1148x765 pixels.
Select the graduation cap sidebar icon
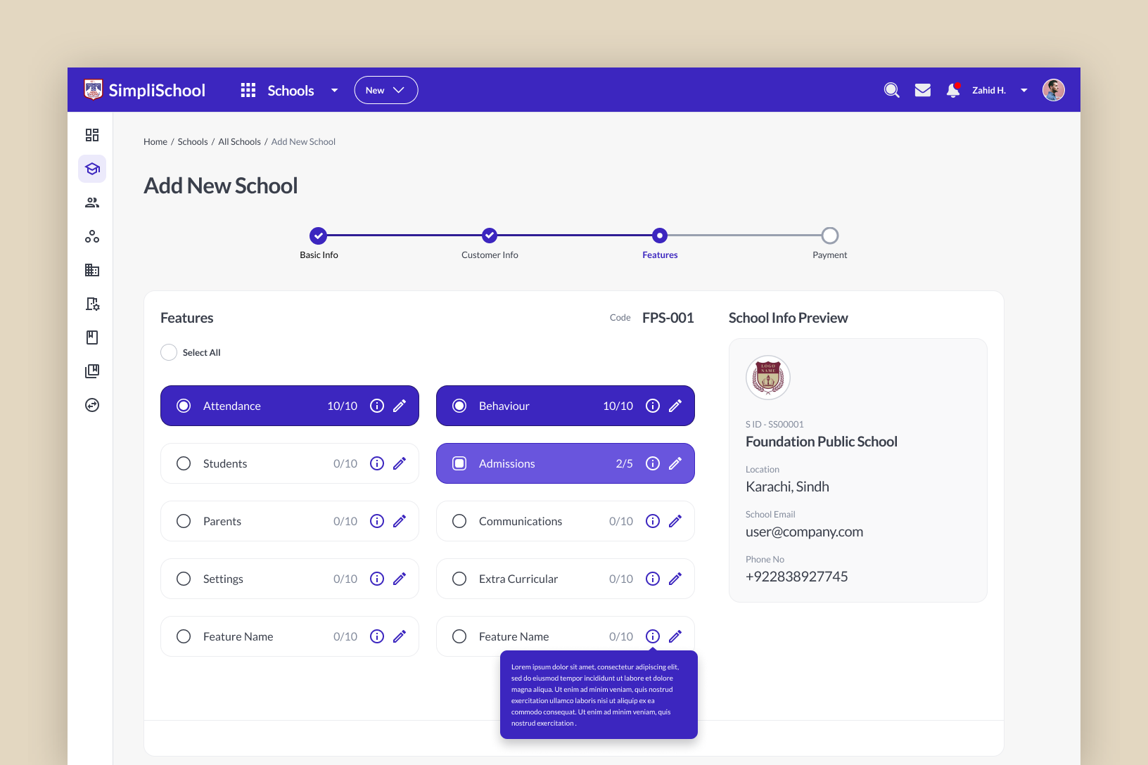coord(92,169)
